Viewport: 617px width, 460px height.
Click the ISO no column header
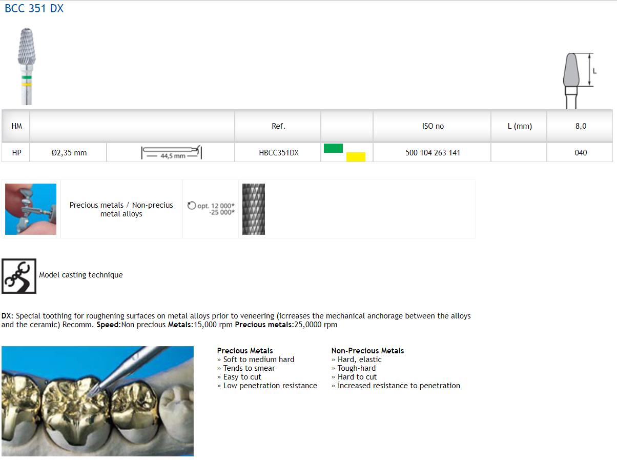coord(433,126)
